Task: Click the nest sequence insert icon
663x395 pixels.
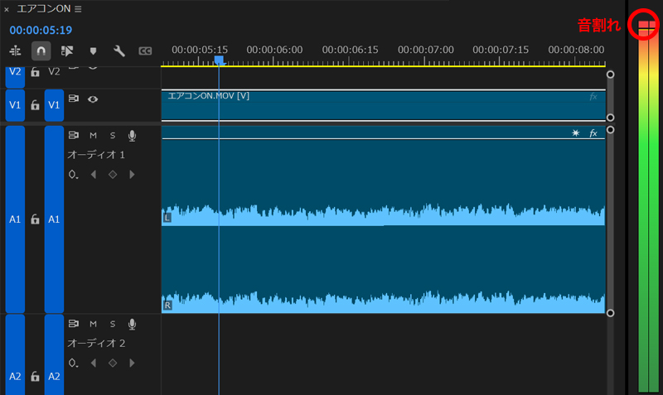Action: [x=14, y=51]
